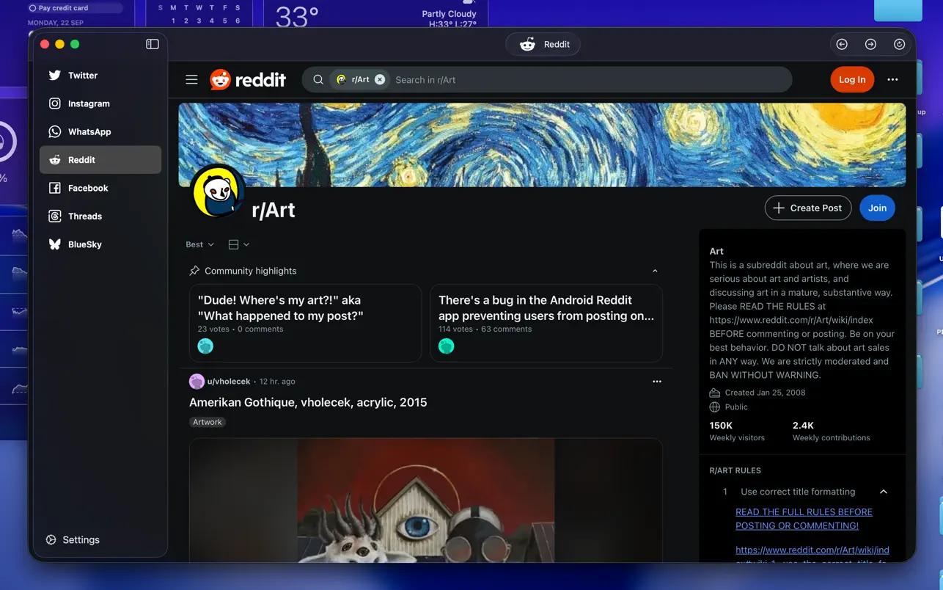
Task: Select the BlueSky butterfly icon
Action: pyautogui.click(x=54, y=244)
